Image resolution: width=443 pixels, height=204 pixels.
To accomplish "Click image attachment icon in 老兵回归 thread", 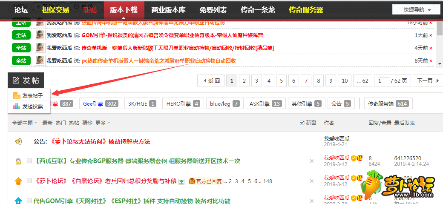I will click(181, 181).
